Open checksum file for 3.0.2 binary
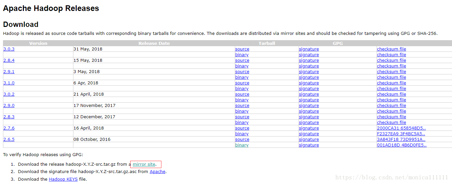The height and width of the screenshot is (184, 452). [x=392, y=100]
